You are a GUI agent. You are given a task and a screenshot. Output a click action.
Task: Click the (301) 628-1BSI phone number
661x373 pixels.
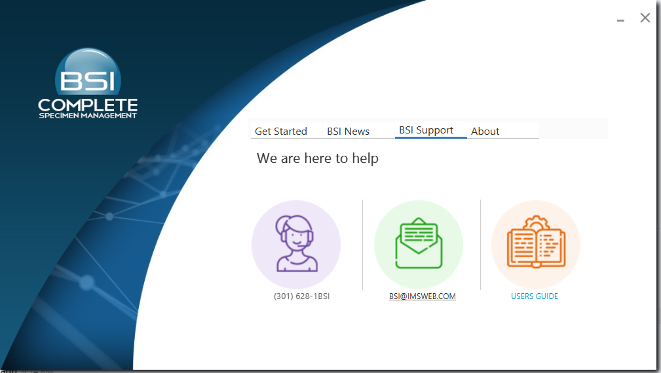coord(302,296)
